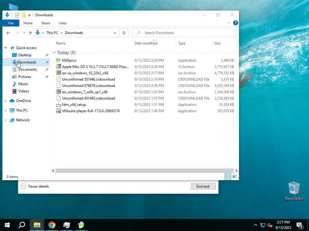Refresh the Downloads folder view
Viewport: 309px width, 231px height.
coord(124,33)
